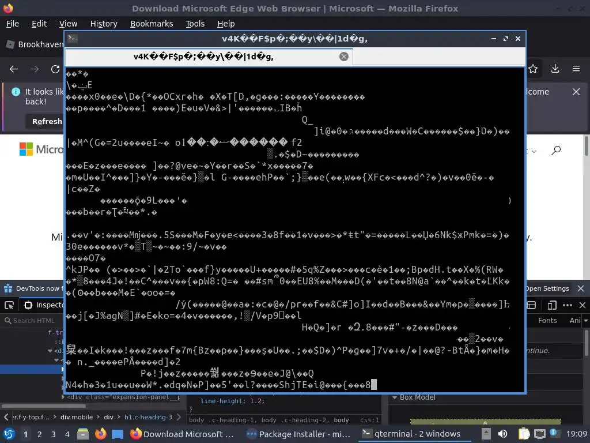Switch to DevTools Inspector tab

43,305
